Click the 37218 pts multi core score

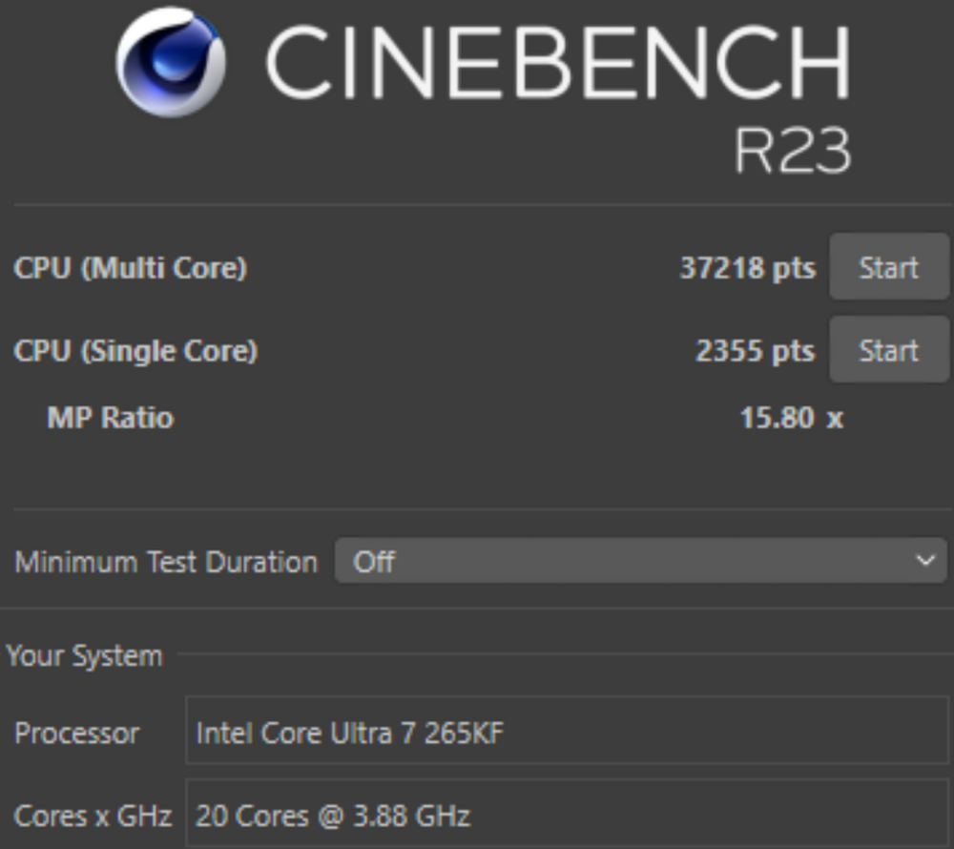(747, 268)
